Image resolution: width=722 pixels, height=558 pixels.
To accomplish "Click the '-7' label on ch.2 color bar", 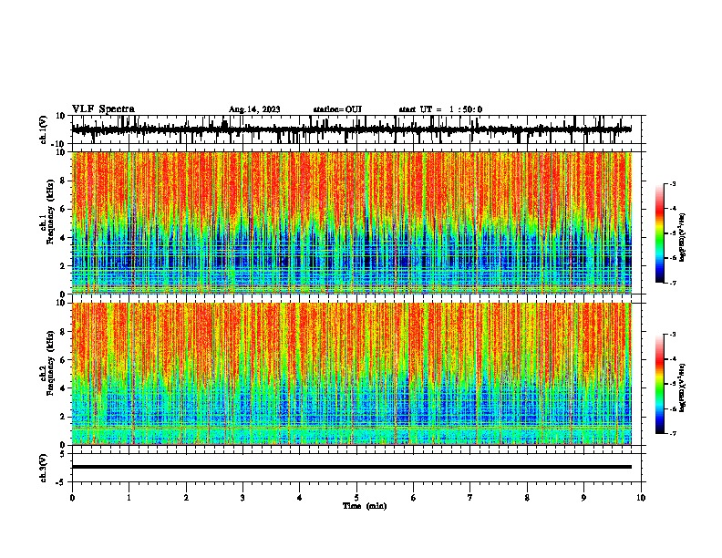I will click(672, 434).
